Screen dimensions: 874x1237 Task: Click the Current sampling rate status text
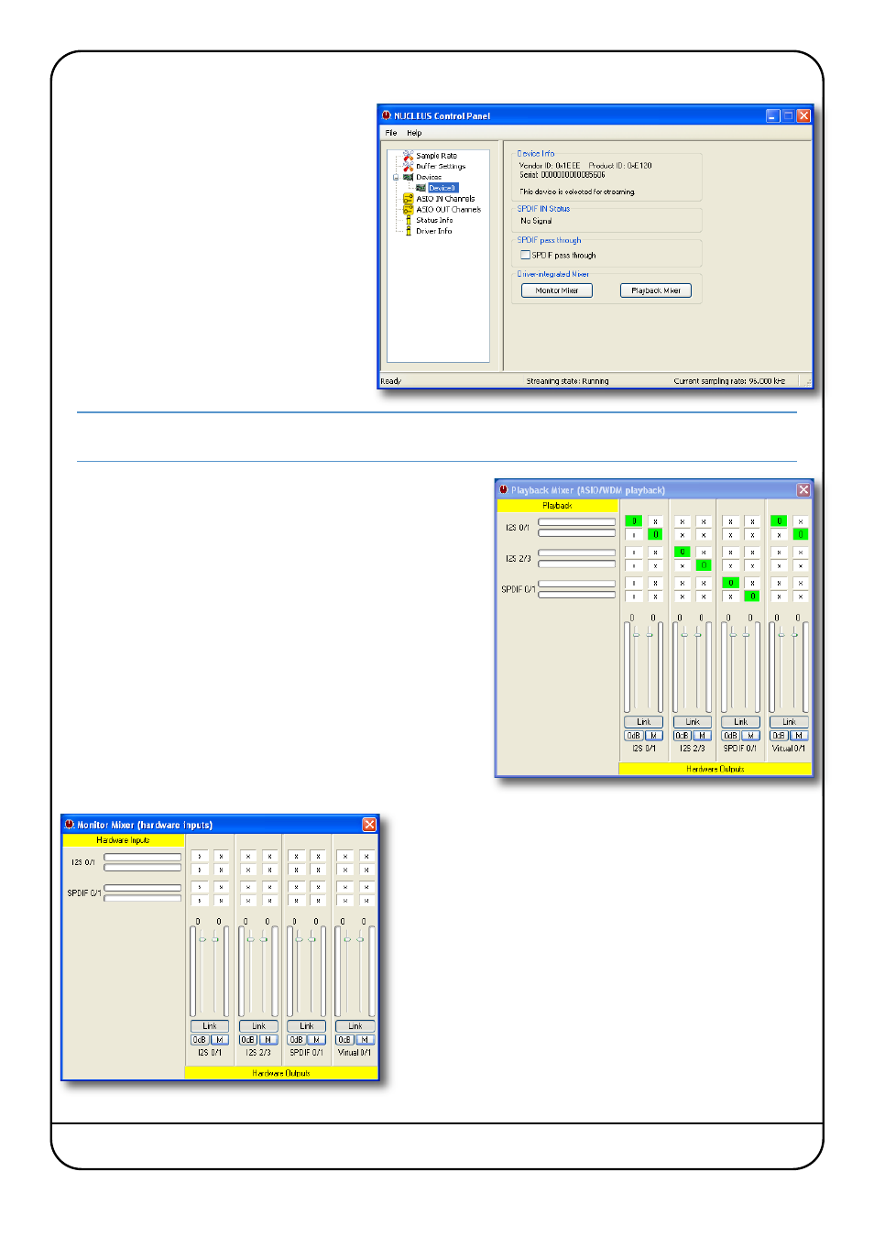pyautogui.click(x=729, y=381)
